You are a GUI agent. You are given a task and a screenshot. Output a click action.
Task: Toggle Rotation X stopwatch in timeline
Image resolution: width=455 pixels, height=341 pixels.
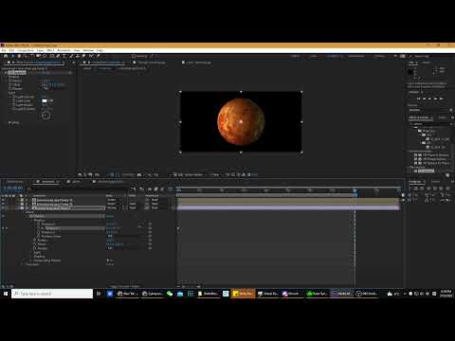(x=39, y=224)
